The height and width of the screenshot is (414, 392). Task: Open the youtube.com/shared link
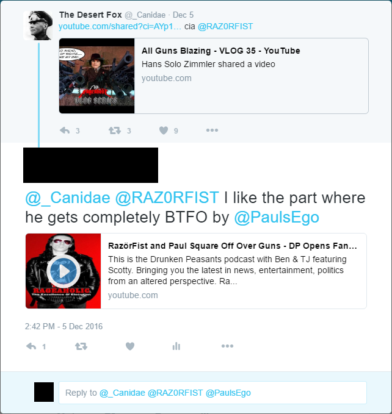click(x=120, y=26)
